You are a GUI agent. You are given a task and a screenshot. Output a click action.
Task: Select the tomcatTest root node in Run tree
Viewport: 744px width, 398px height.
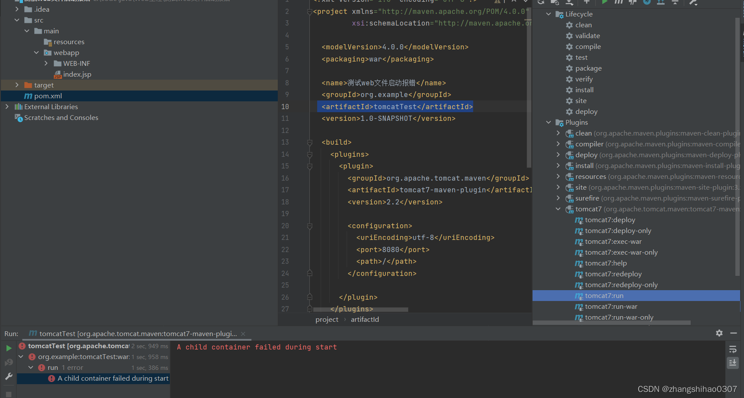93,346
